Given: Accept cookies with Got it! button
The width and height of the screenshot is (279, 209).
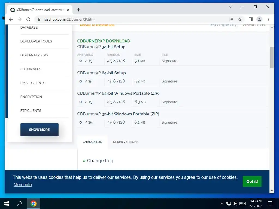Looking at the screenshot, I should click(x=252, y=182).
